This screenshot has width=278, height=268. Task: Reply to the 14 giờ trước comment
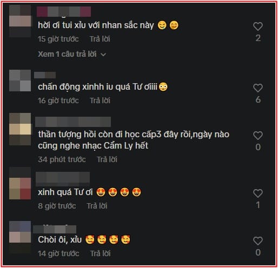100,253
